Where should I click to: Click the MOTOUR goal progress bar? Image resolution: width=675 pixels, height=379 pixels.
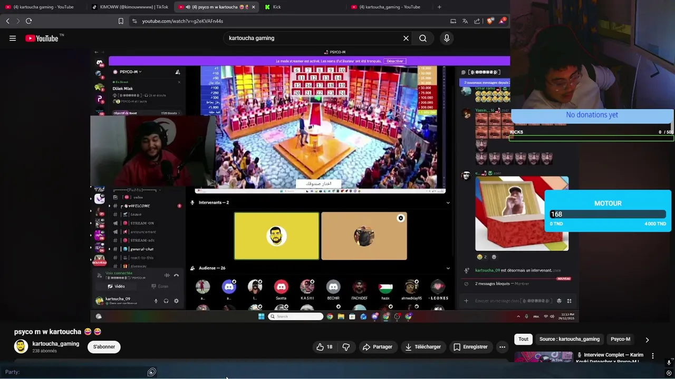[x=607, y=214]
